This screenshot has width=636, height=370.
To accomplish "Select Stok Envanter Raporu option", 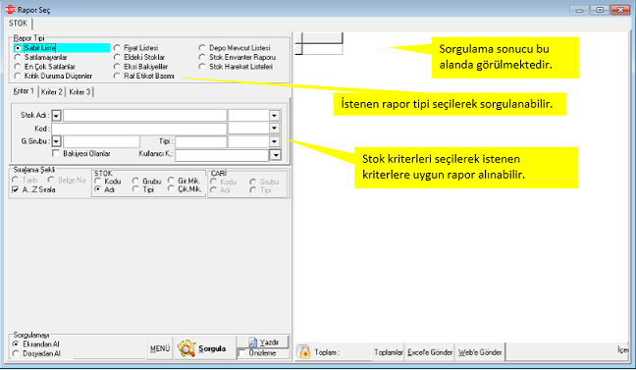I will pyautogui.click(x=202, y=57).
